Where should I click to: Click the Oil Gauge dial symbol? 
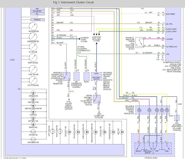pyautogui.click(x=33, y=47)
